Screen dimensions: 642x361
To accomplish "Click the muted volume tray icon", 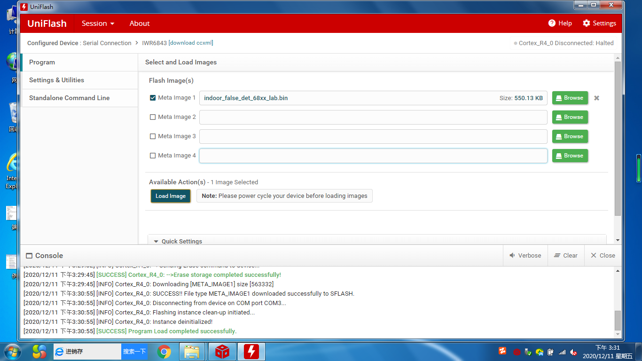I will 573,352.
